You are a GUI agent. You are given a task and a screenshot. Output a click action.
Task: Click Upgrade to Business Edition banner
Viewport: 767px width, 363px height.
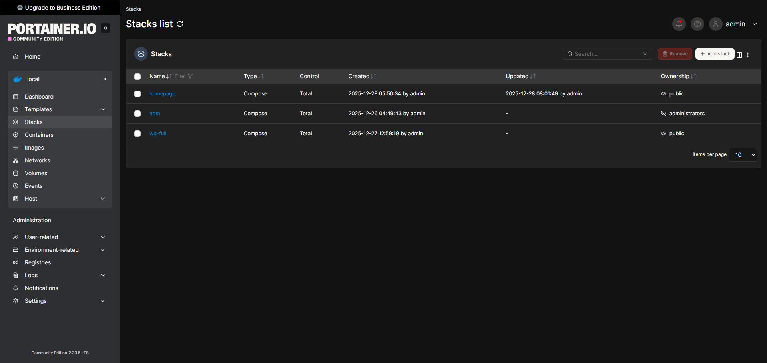[x=60, y=8]
